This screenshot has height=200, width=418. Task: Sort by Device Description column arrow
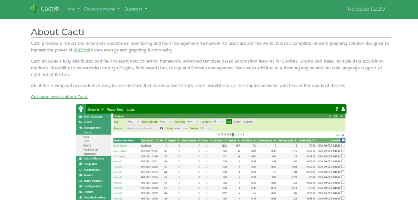[139, 140]
